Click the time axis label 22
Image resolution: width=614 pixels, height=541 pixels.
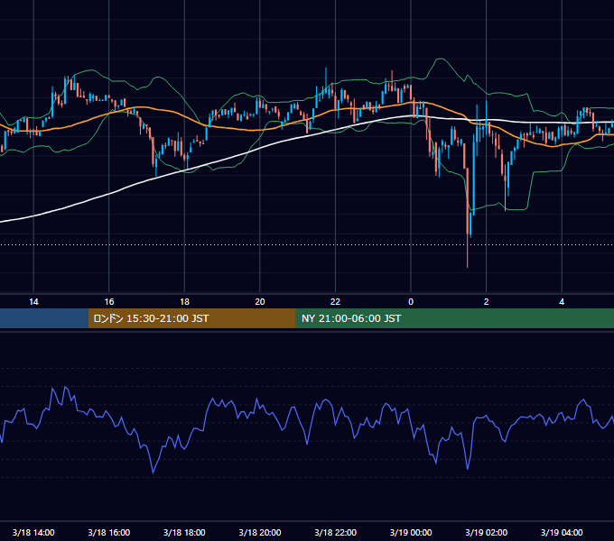point(335,302)
